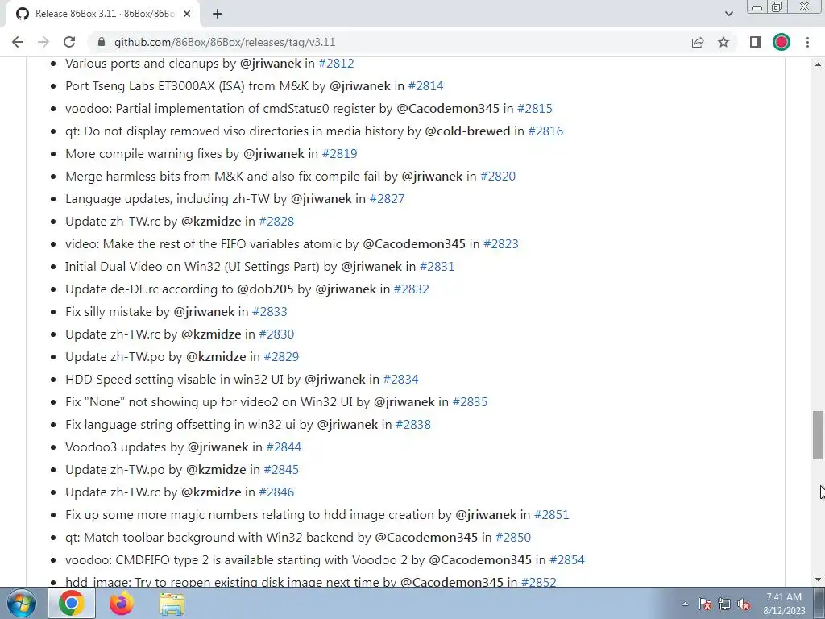Bookmark this page with the star icon

tap(723, 42)
